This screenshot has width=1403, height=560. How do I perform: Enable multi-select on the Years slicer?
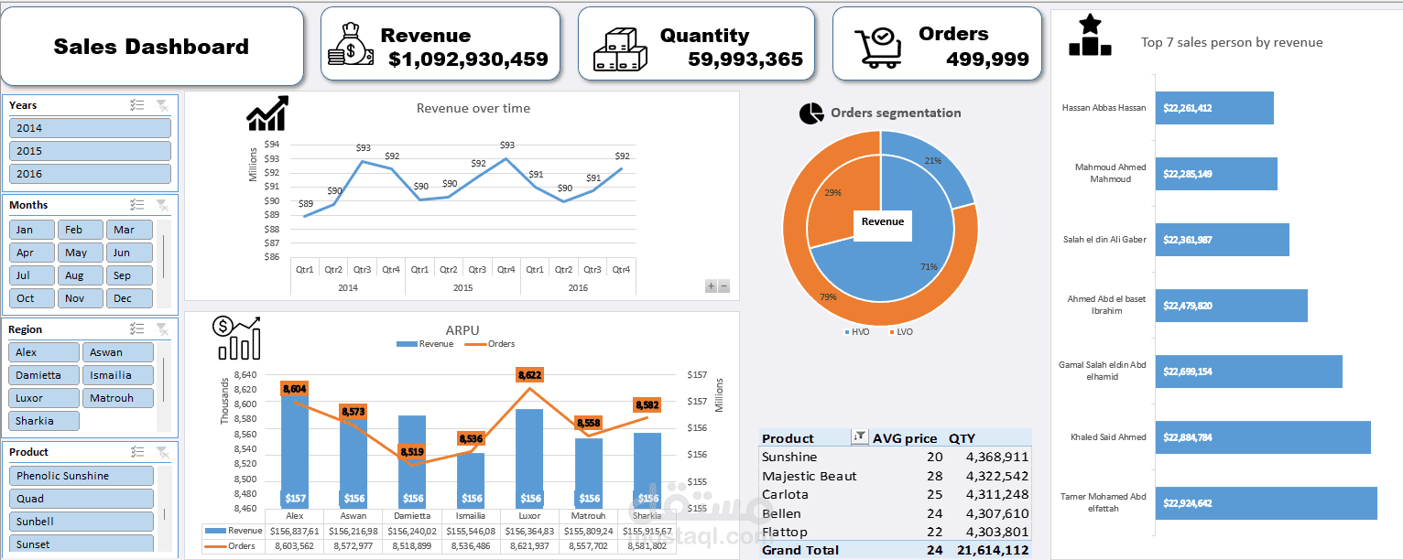click(137, 105)
